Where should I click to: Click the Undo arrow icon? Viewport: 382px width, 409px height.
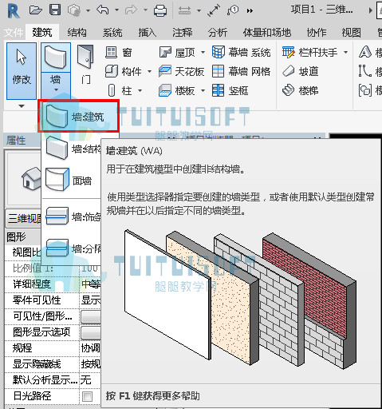102,10
